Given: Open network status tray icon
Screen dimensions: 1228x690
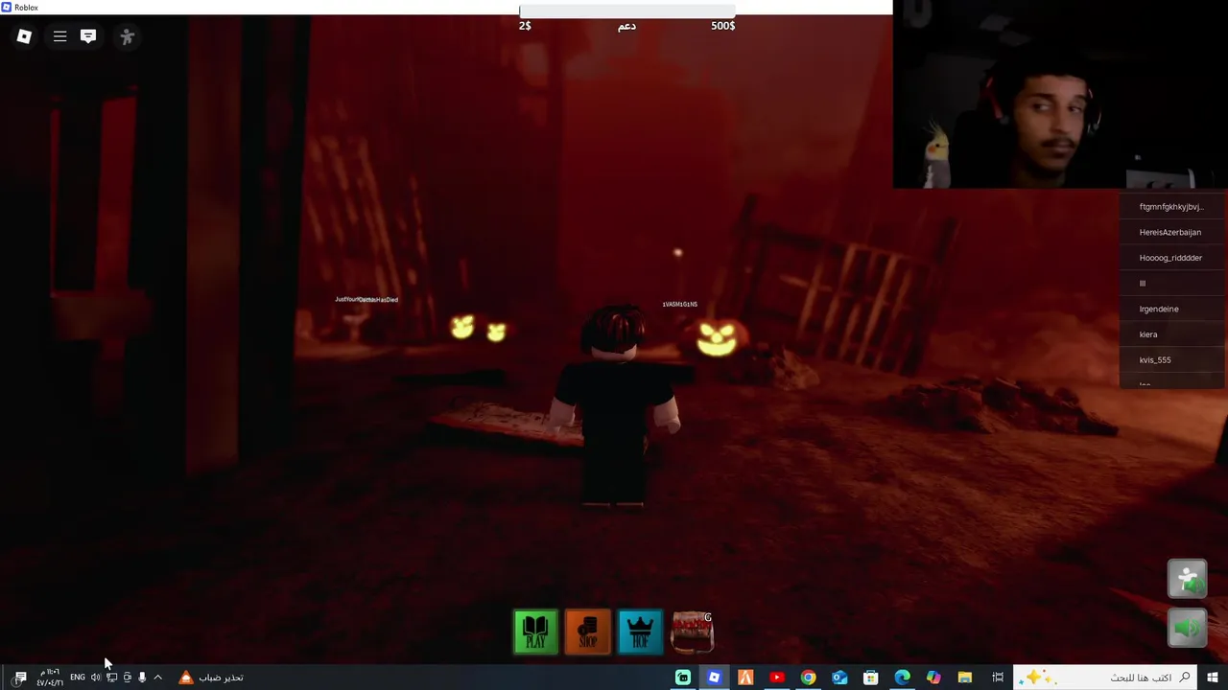Looking at the screenshot, I should point(111,678).
